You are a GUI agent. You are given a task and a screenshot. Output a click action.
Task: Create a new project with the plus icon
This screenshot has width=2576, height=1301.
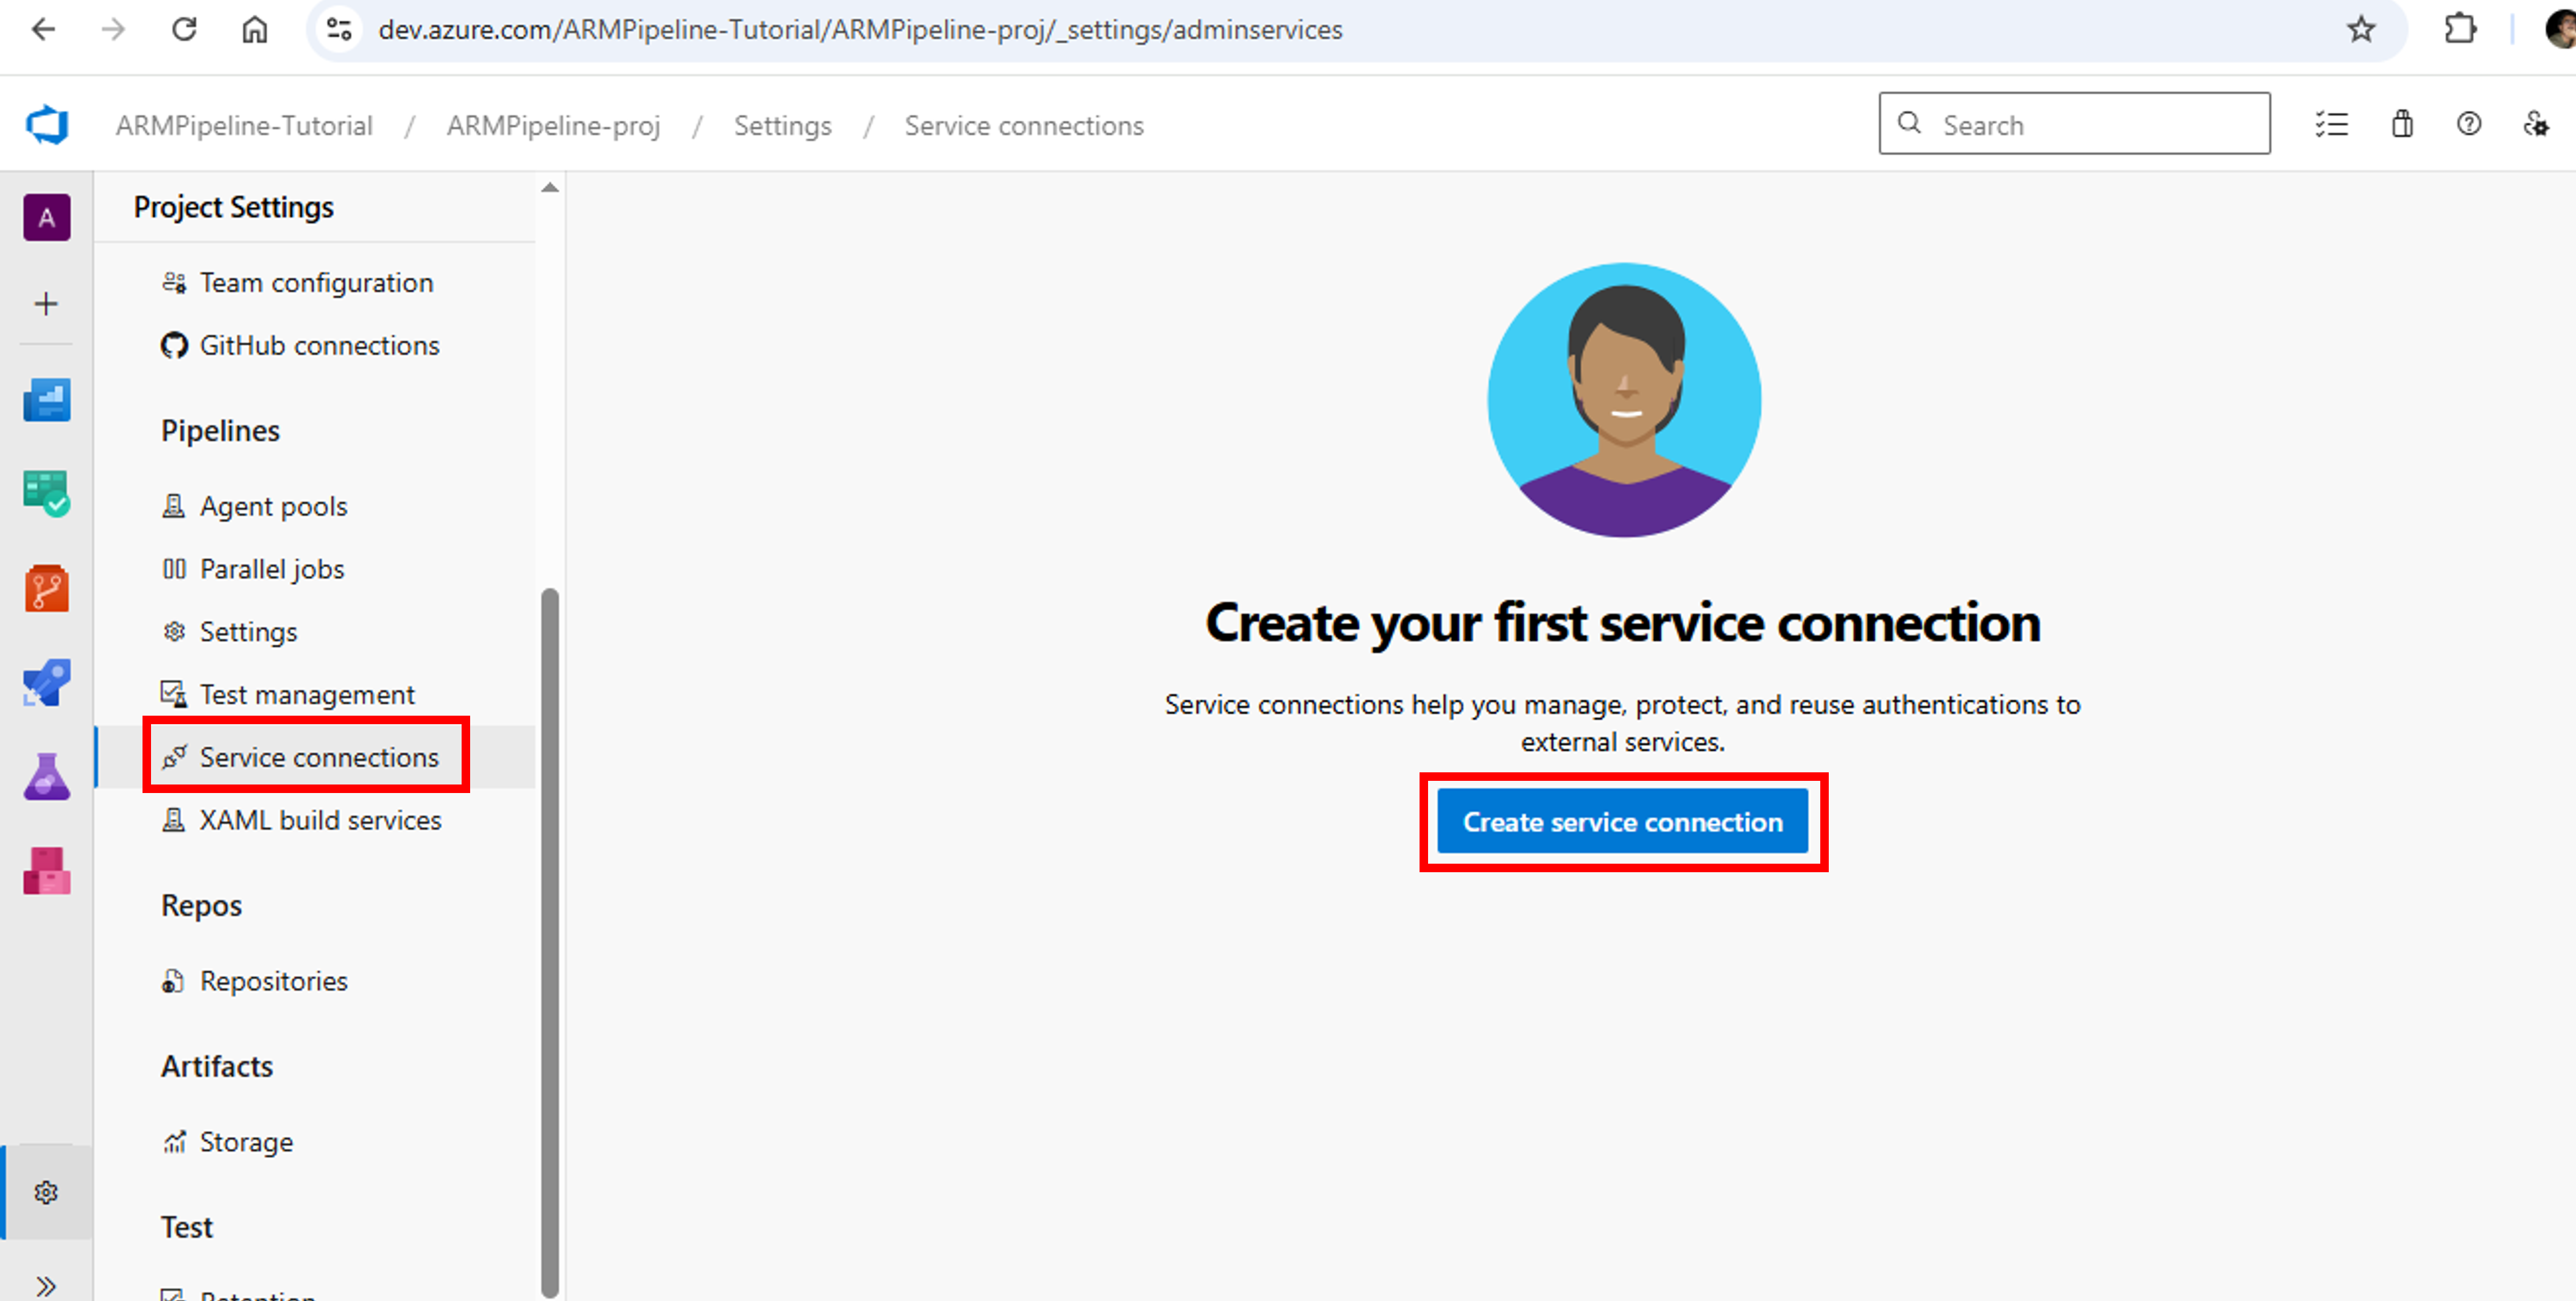click(x=46, y=303)
